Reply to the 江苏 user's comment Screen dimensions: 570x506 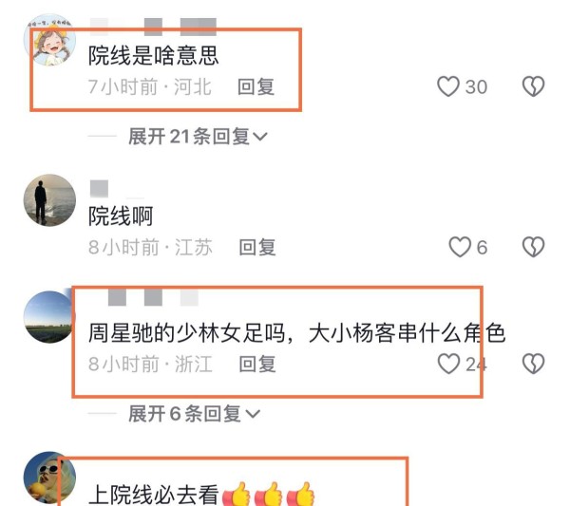(x=257, y=248)
